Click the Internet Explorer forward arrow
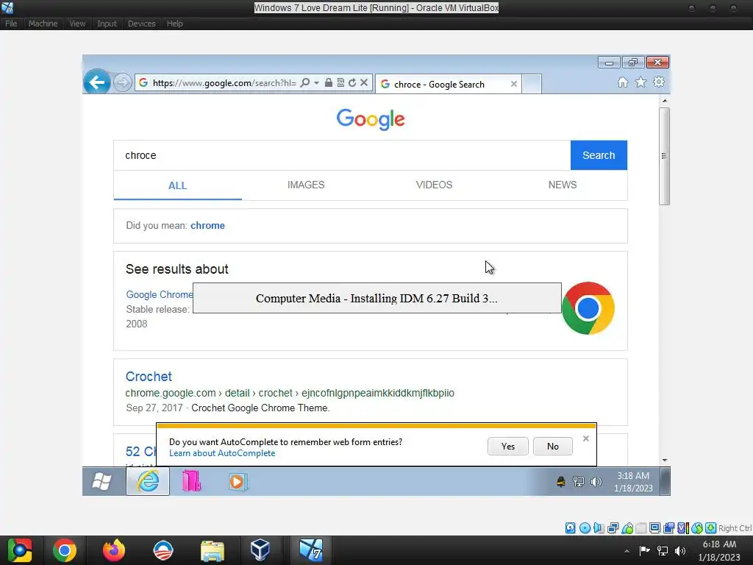Screen dimensions: 753x565 pyautogui.click(x=123, y=82)
